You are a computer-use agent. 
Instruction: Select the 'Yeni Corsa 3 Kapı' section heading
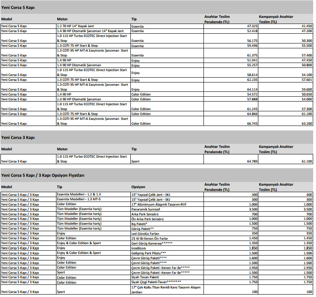[18, 138]
